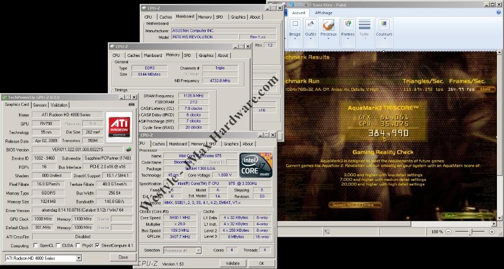
Task: Click the GPU Clock value 1000 MHz
Action: 43,219
